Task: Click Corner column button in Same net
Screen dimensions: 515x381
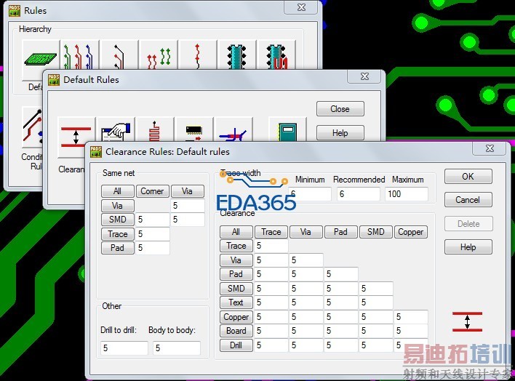Action: click(153, 191)
